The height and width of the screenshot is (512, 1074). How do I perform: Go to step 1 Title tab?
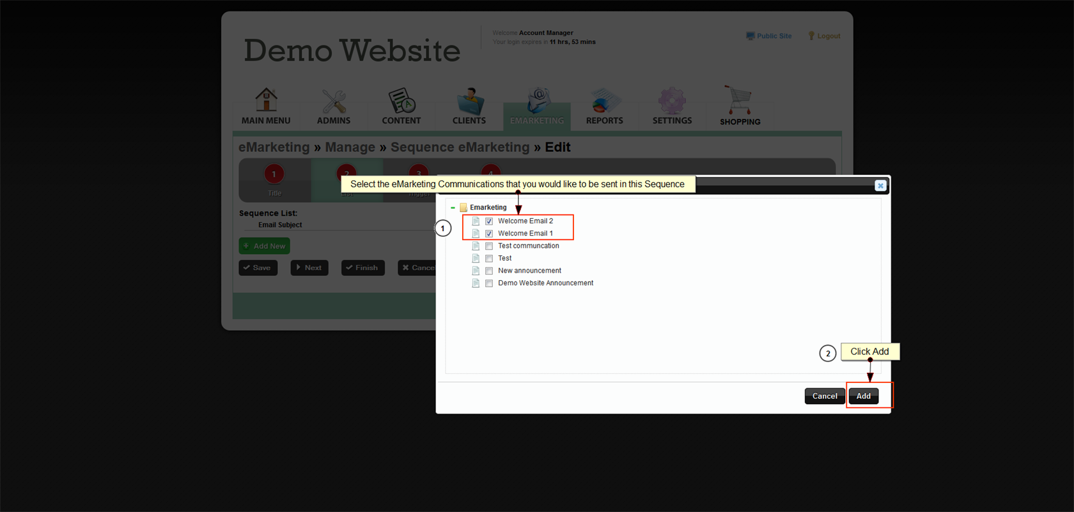(x=274, y=179)
